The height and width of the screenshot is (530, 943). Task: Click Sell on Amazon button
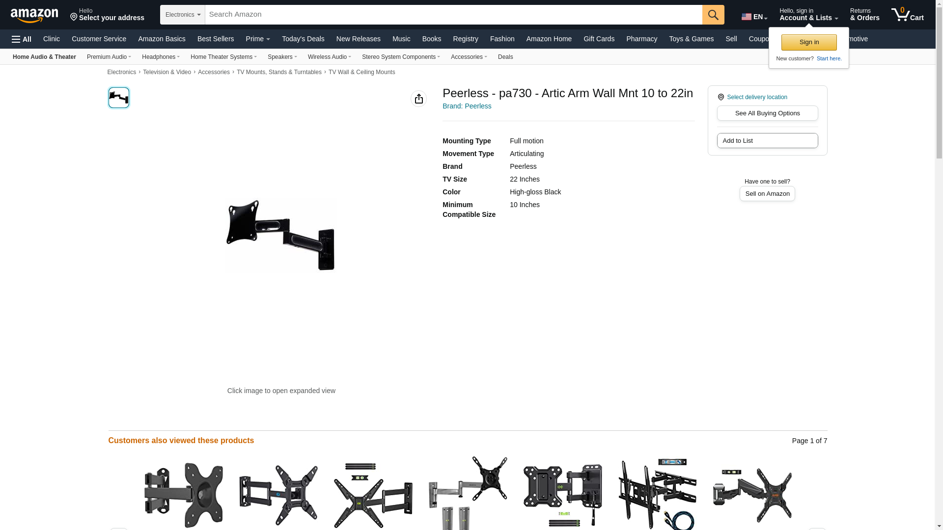pyautogui.click(x=767, y=194)
